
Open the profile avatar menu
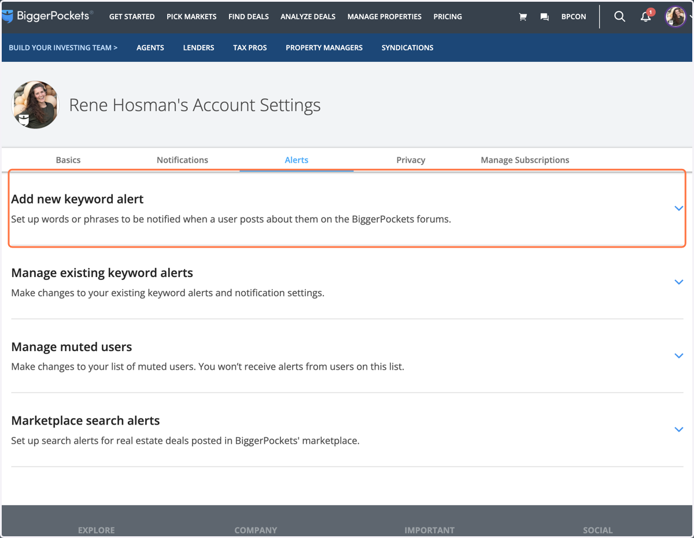coord(675,17)
